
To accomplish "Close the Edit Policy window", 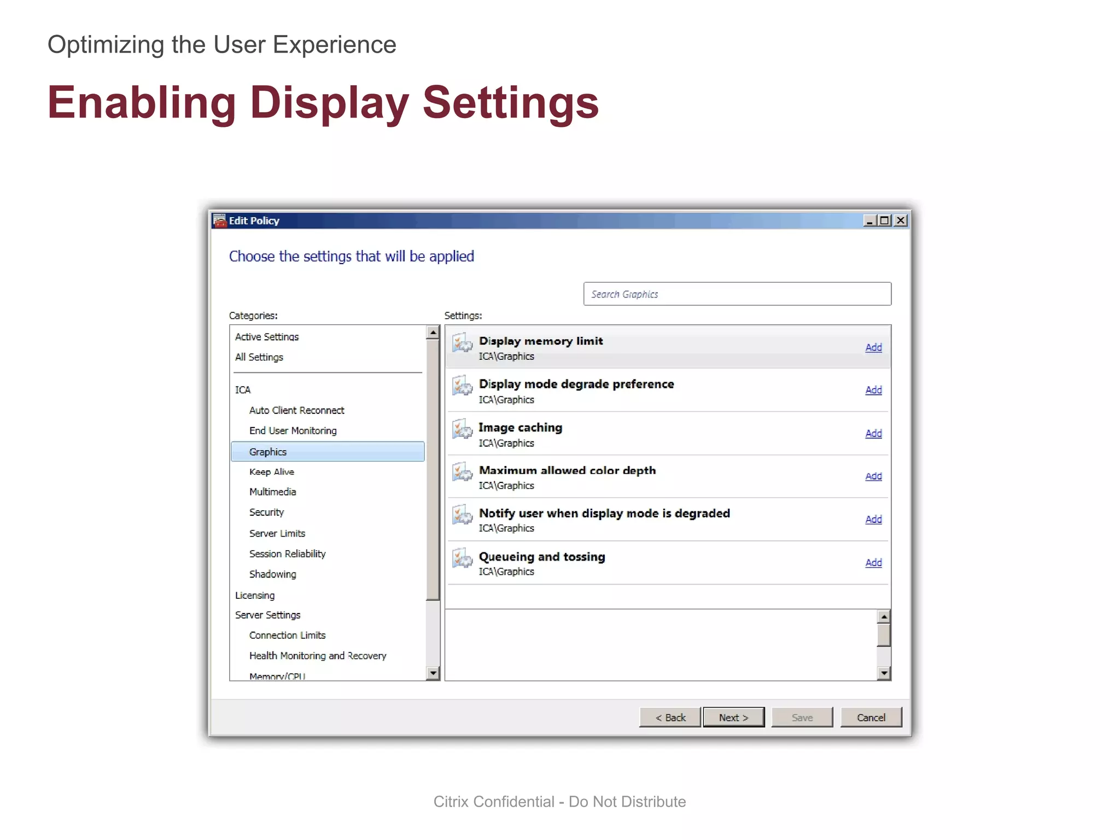I will coord(901,220).
